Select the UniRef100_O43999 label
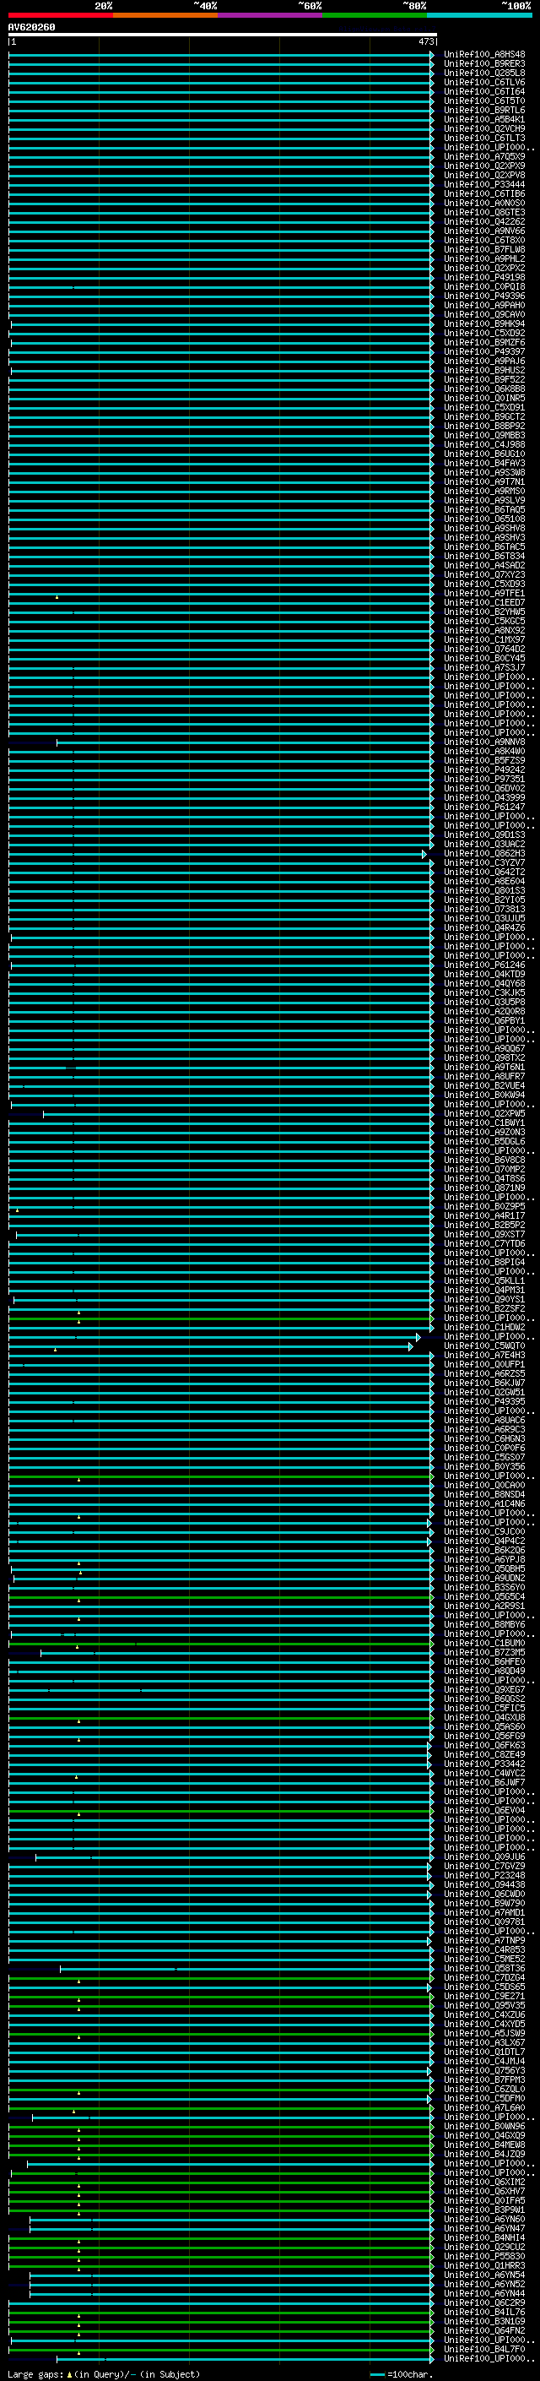The image size is (540, 2381). click(484, 799)
